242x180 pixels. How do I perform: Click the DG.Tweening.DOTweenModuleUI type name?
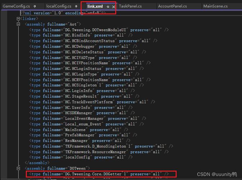(x=95, y=30)
